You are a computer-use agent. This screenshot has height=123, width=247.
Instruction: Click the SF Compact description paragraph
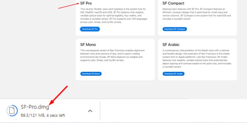coord(197,14)
